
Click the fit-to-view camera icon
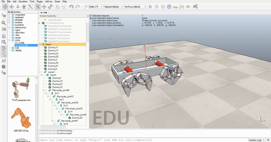pyautogui.click(x=30, y=7)
